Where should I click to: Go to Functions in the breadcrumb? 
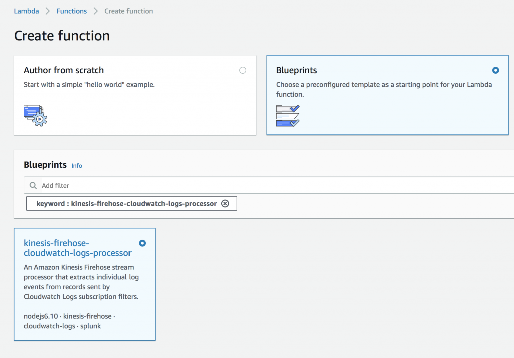click(x=71, y=11)
